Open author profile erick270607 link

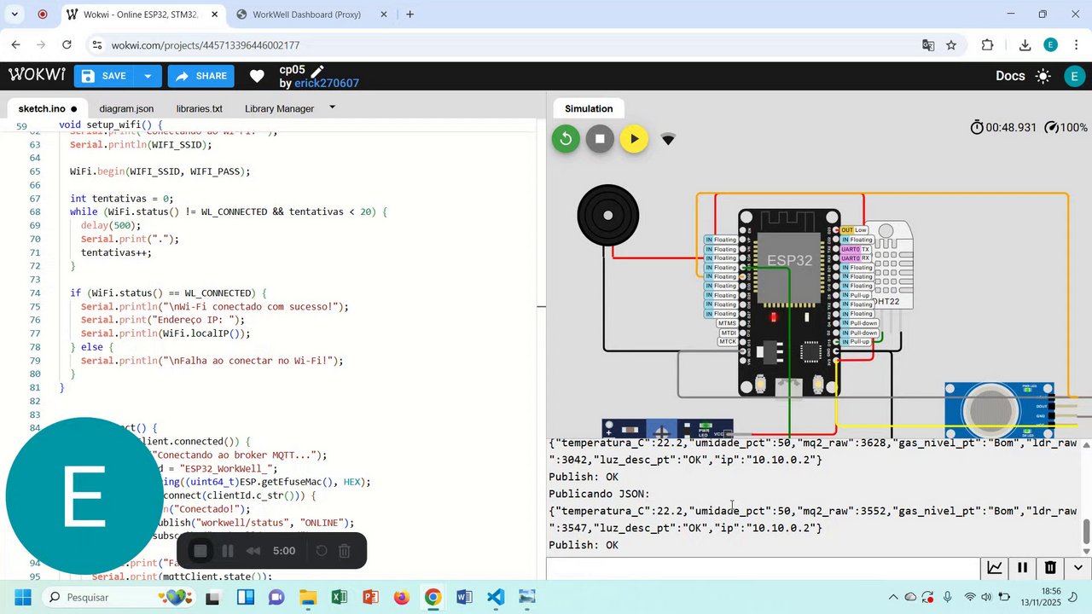coord(327,84)
